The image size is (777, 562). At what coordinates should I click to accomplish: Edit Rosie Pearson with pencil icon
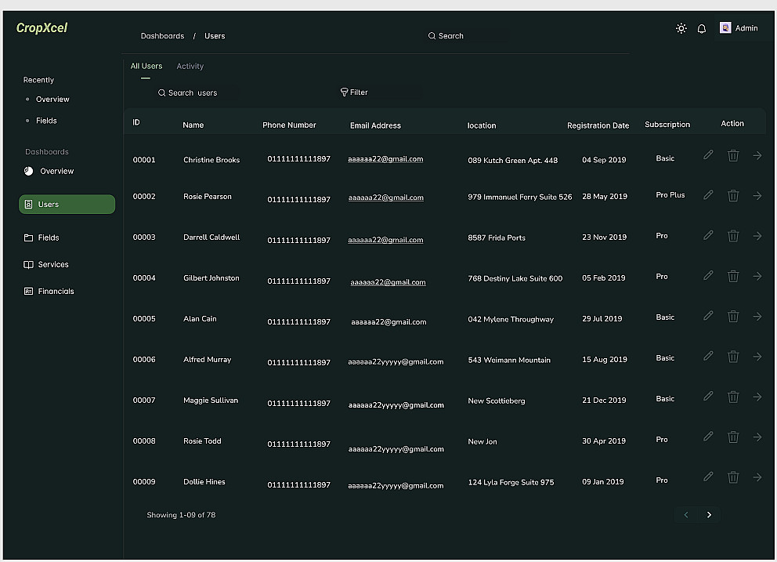click(x=708, y=195)
